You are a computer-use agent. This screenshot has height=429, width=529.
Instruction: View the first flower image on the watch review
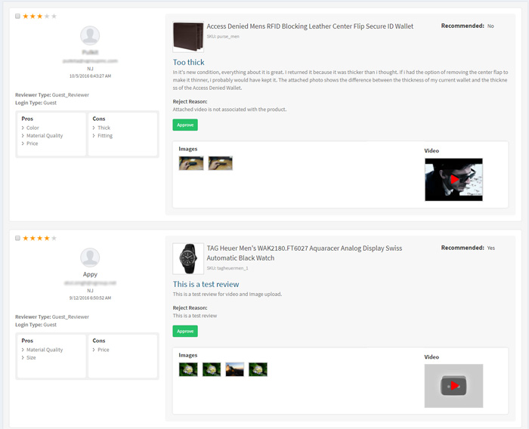188,369
